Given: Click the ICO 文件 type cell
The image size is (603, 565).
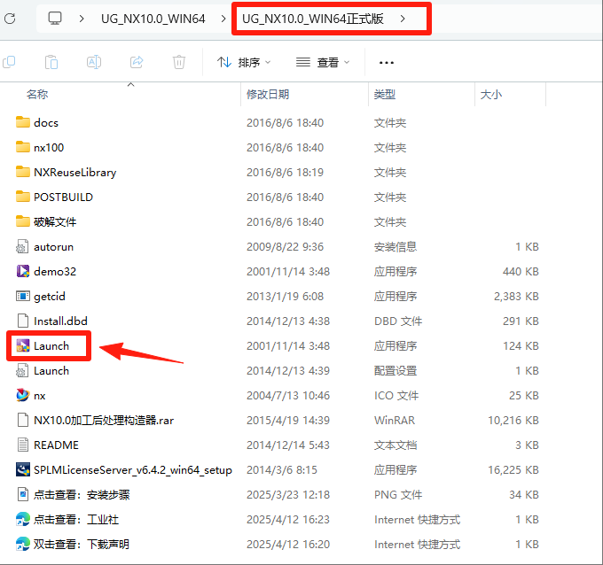Looking at the screenshot, I should point(396,396).
